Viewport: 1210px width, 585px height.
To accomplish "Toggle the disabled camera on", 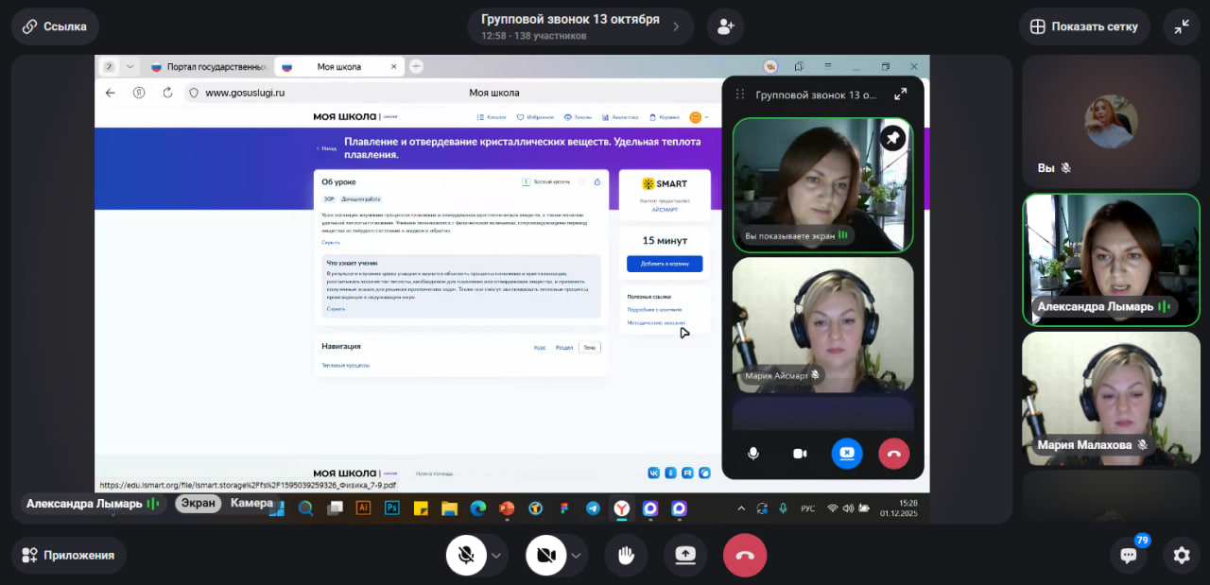I will pos(545,555).
